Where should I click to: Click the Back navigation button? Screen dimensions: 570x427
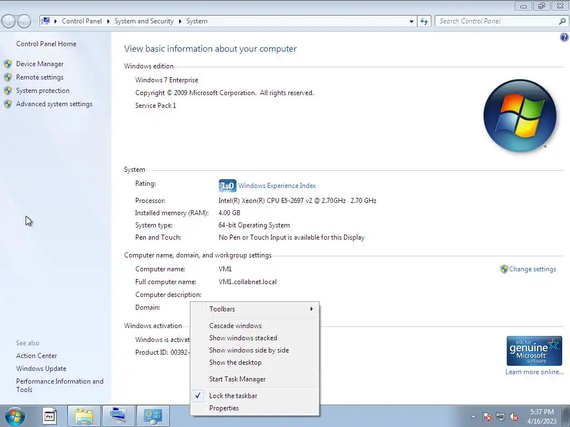pos(8,22)
